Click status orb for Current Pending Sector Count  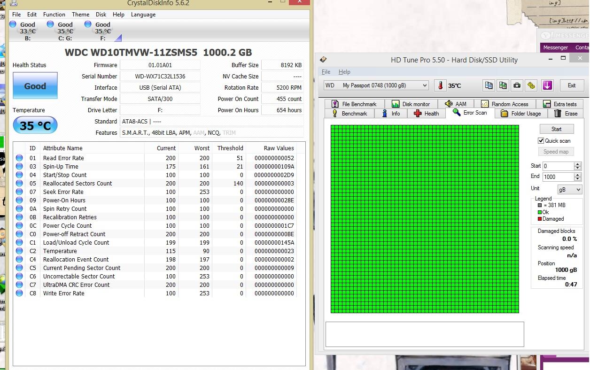click(x=19, y=268)
